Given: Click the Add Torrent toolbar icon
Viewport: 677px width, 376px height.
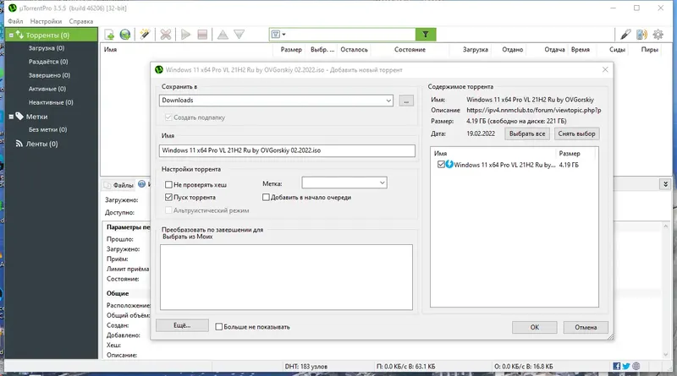Looking at the screenshot, I should 109,35.
